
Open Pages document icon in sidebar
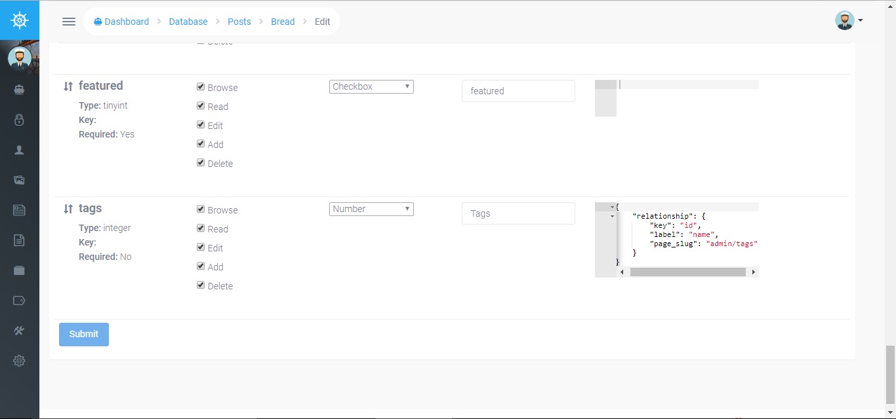coord(19,240)
